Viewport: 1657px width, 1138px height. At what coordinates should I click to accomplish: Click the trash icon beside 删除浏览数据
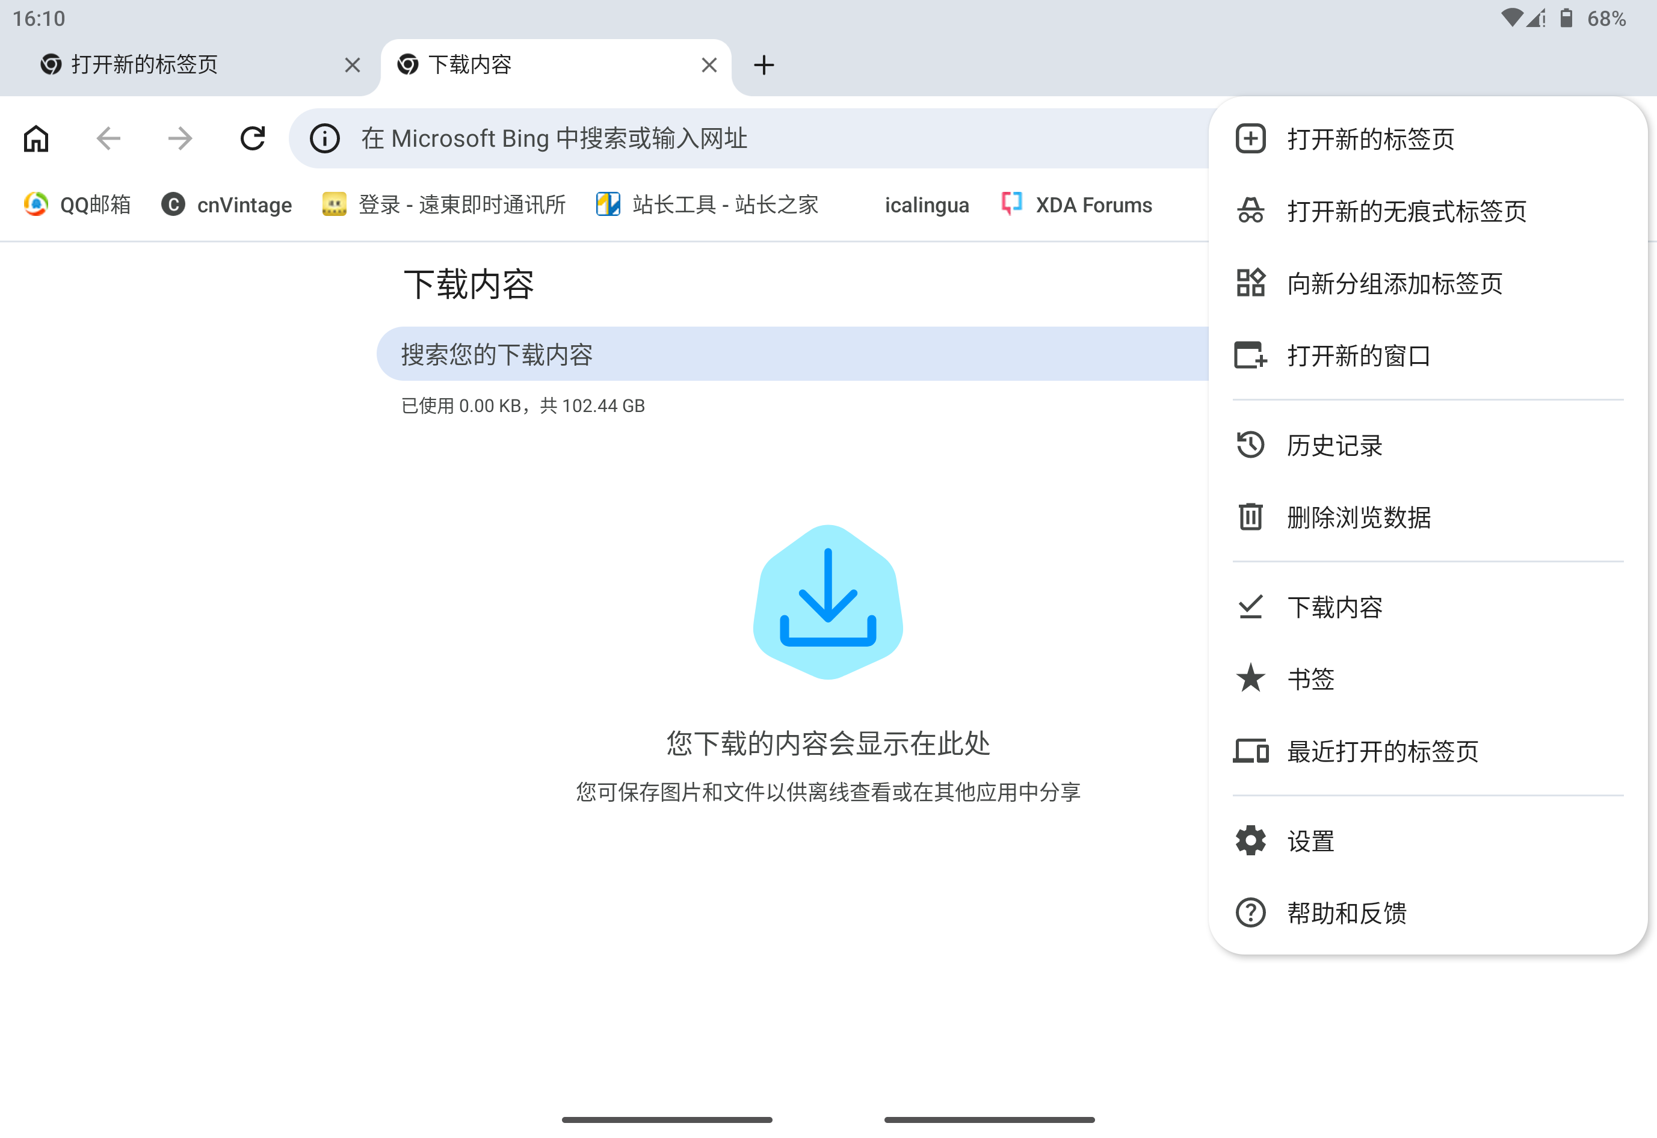(1250, 517)
